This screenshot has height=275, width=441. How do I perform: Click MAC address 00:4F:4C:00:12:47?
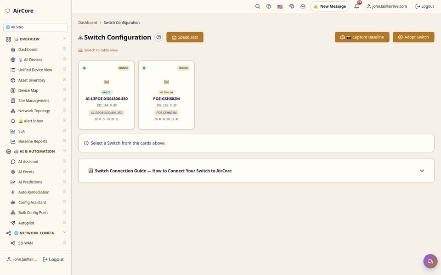coord(166,119)
